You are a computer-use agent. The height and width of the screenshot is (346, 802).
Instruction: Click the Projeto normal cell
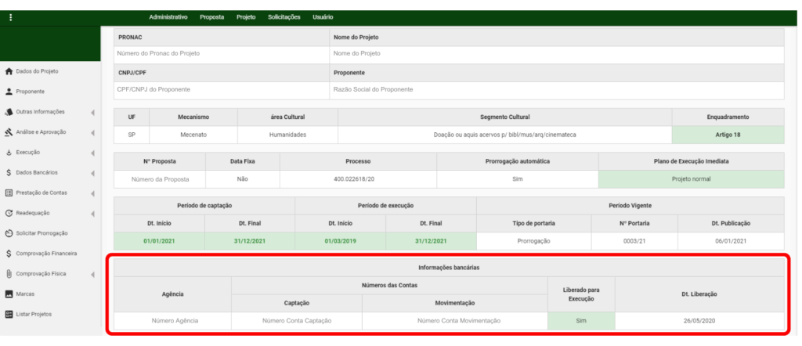pyautogui.click(x=691, y=179)
